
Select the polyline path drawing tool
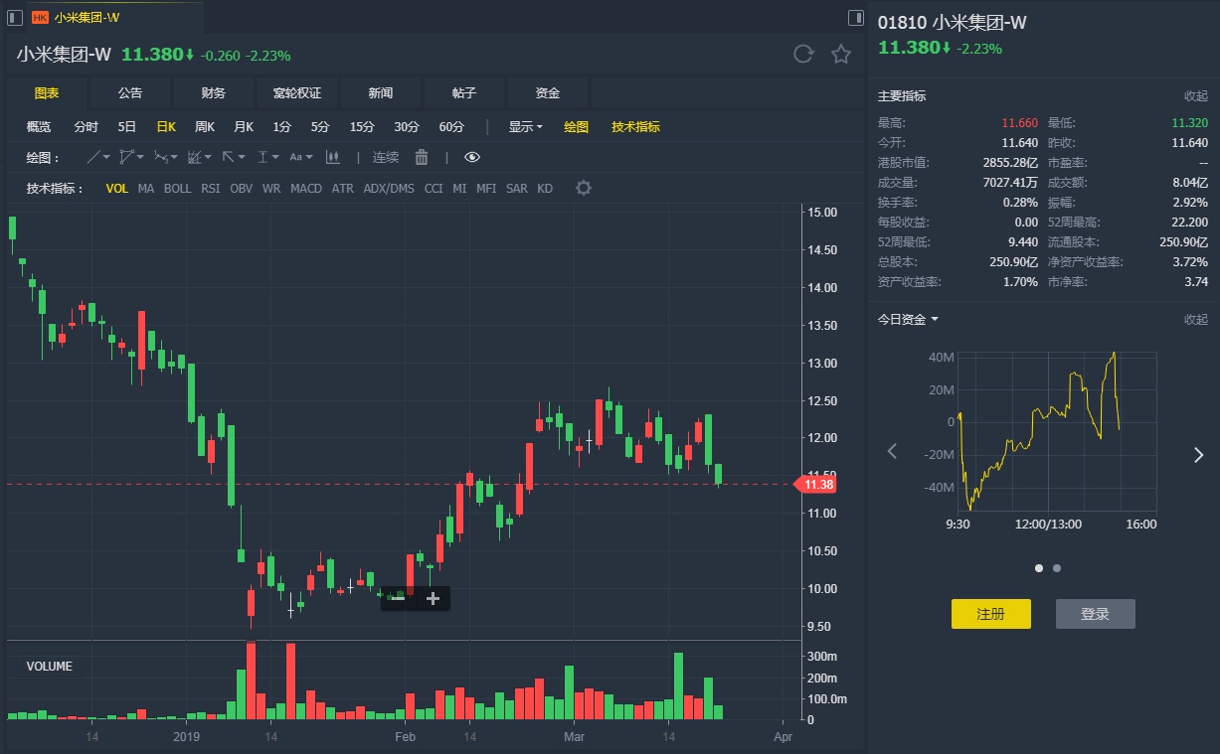[125, 157]
